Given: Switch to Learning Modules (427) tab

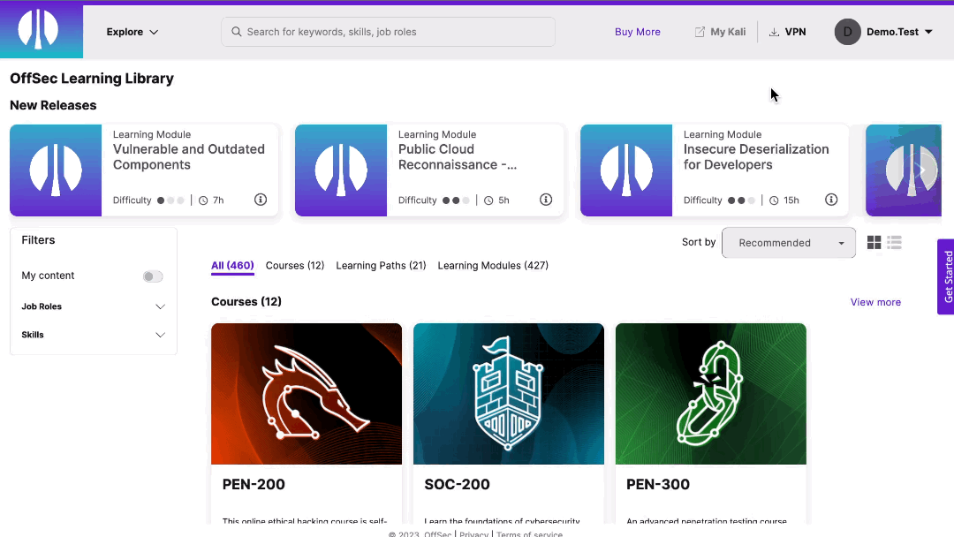Looking at the screenshot, I should click(493, 266).
